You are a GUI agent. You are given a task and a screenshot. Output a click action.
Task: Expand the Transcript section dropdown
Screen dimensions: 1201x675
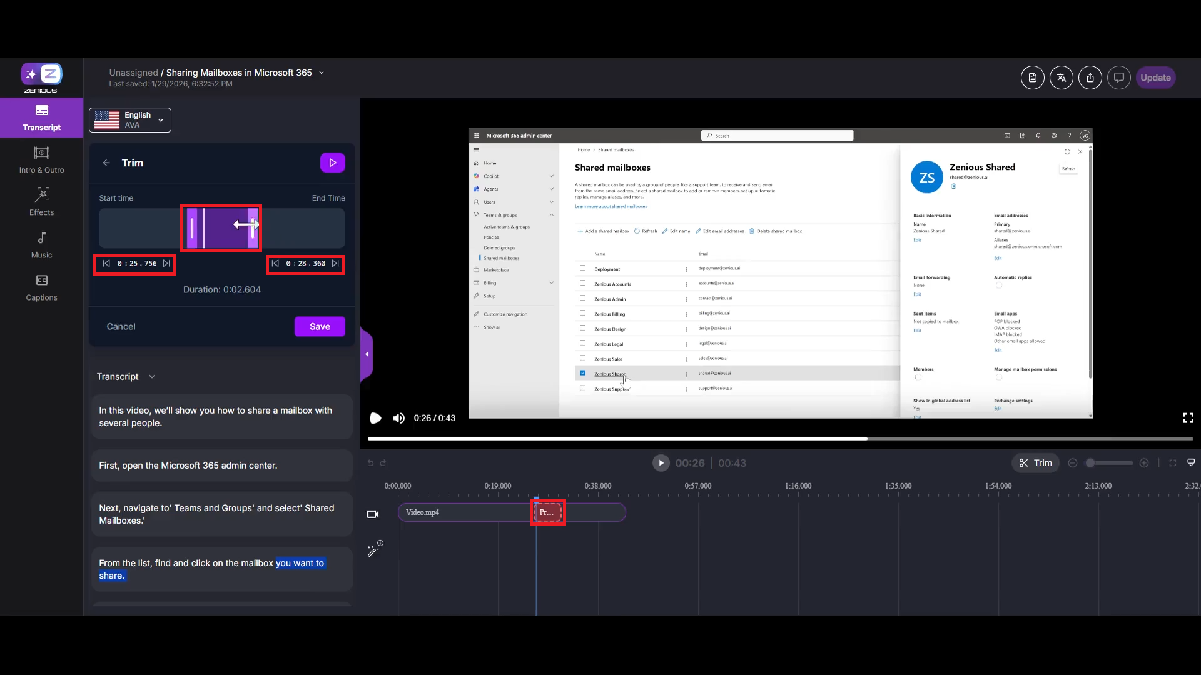click(x=152, y=377)
